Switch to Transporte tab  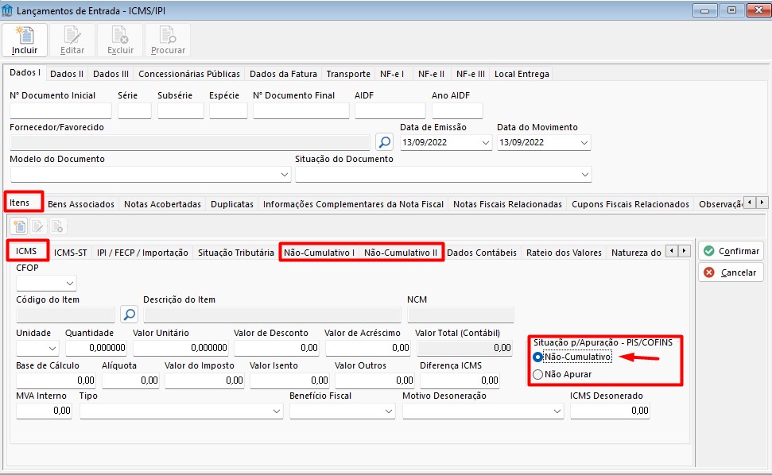[x=348, y=74]
